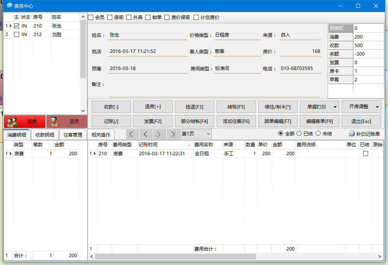Expand the 单据打印 dropdown arrow
The width and height of the screenshot is (388, 265).
point(335,107)
